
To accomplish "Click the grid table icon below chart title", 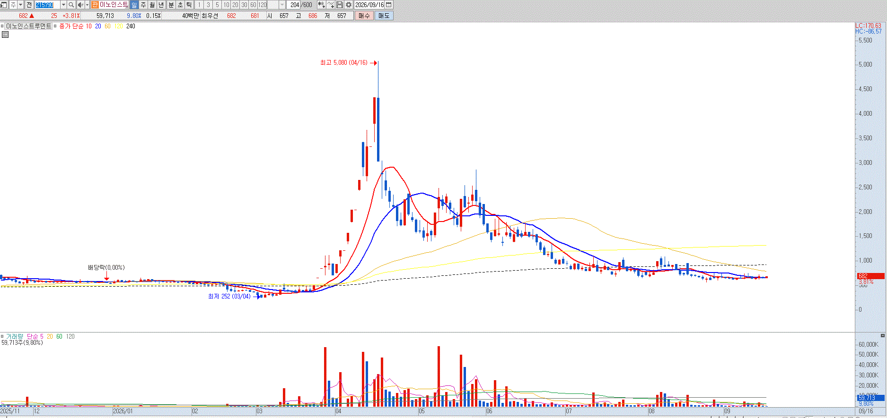I will (x=5, y=34).
